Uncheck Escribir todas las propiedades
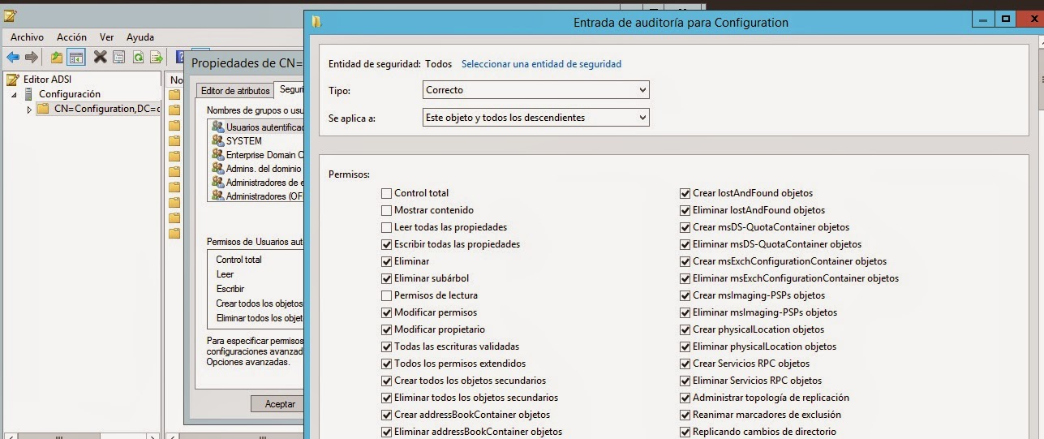 [x=387, y=244]
